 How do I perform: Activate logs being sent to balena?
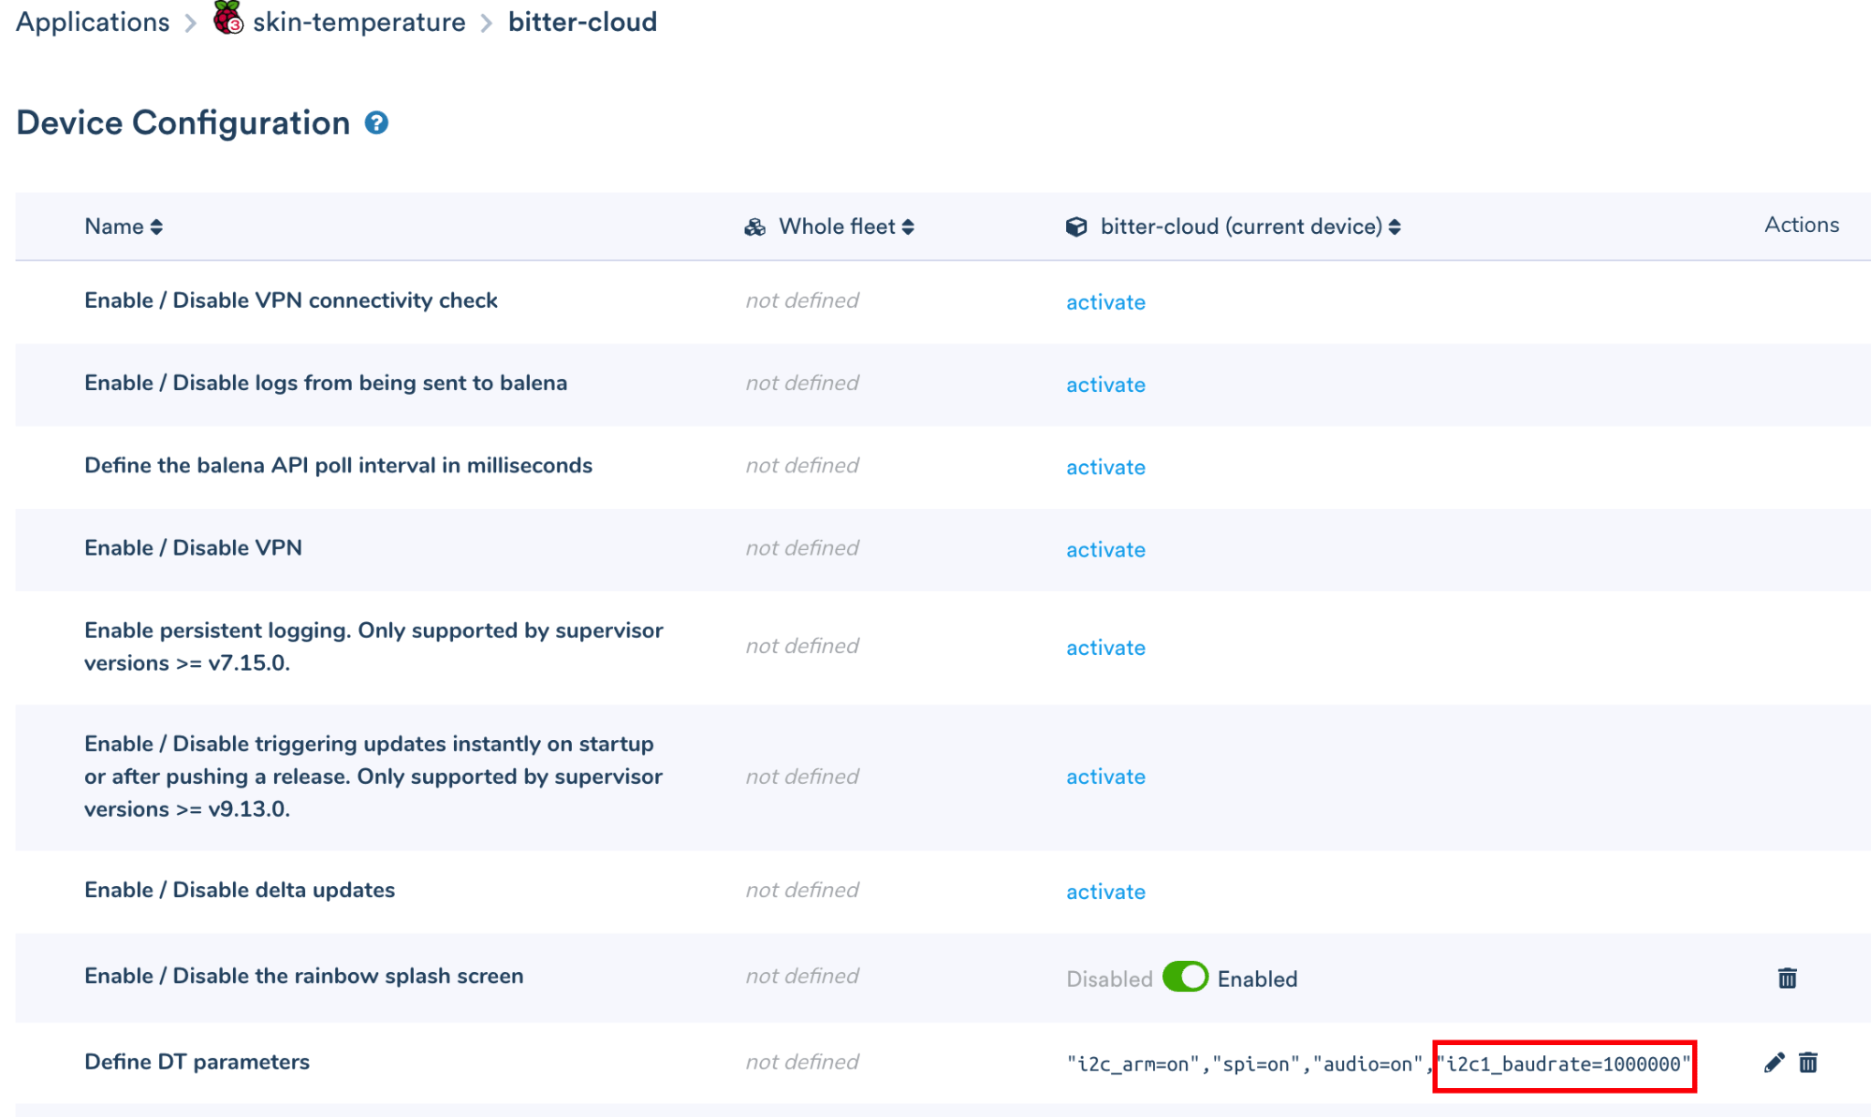click(1105, 385)
